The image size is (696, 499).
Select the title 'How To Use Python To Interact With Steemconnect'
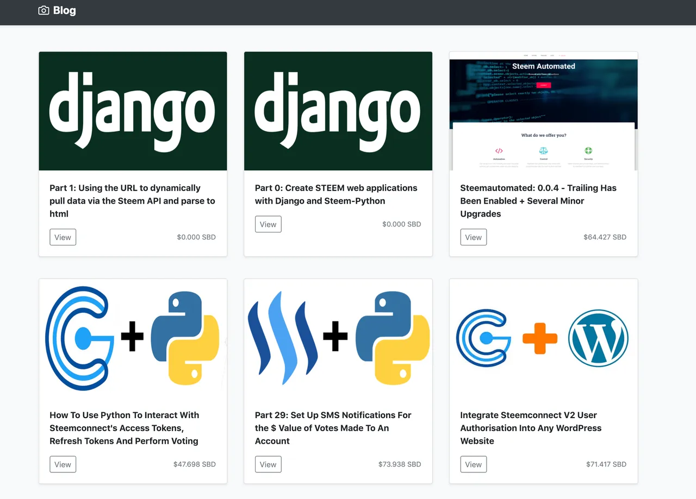point(125,428)
